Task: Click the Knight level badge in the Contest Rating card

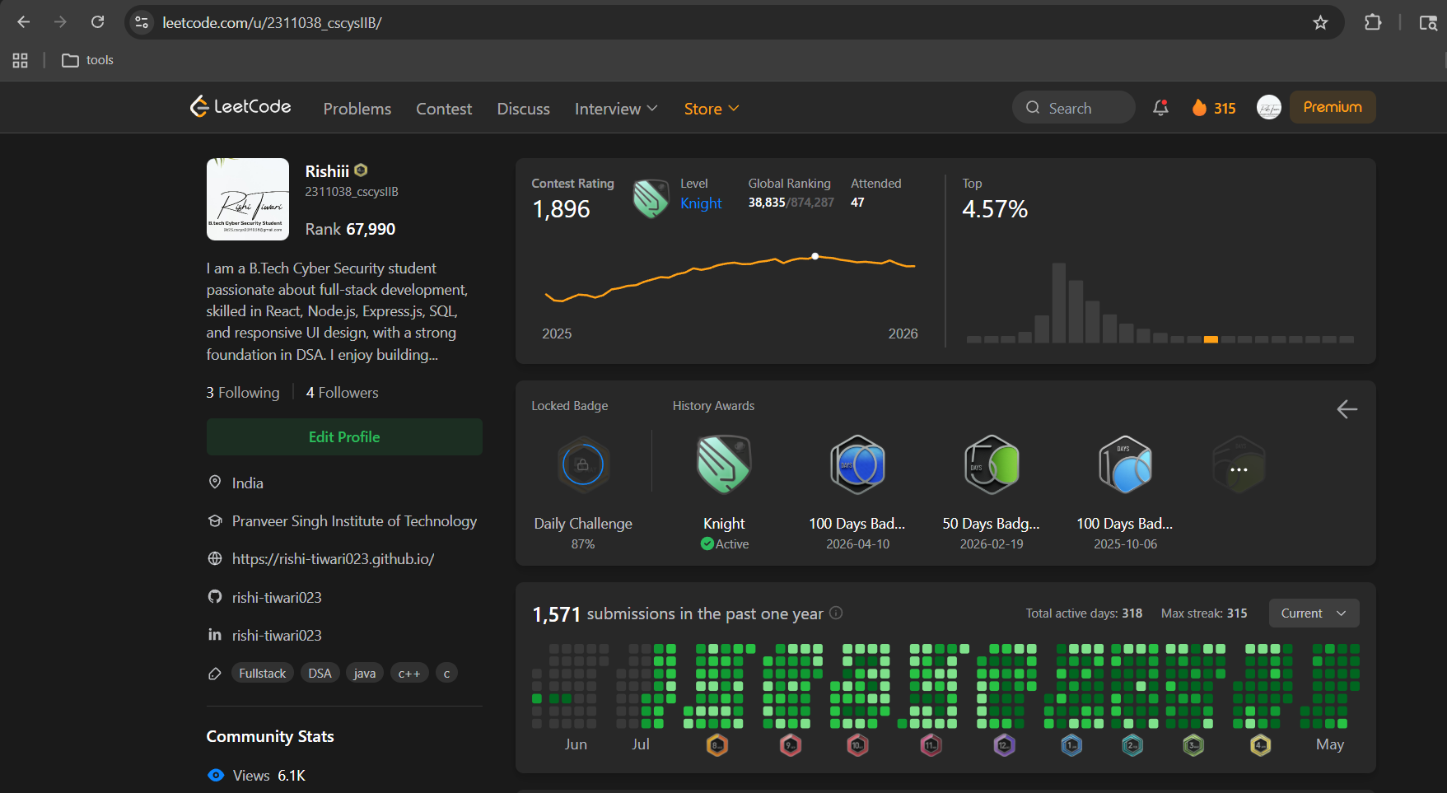Action: (x=651, y=198)
